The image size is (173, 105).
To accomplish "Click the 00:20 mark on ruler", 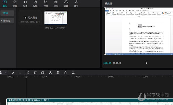I will 78,77.
